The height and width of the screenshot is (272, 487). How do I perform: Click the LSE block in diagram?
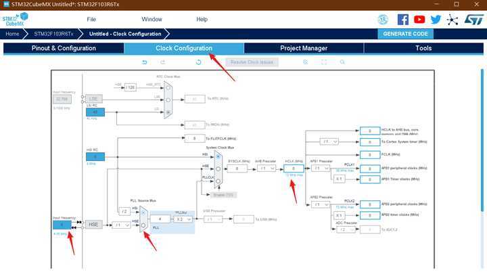93,99
